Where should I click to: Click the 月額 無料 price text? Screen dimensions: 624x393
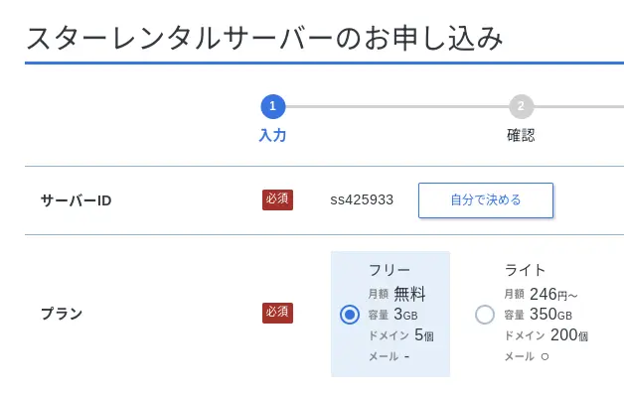click(396, 294)
